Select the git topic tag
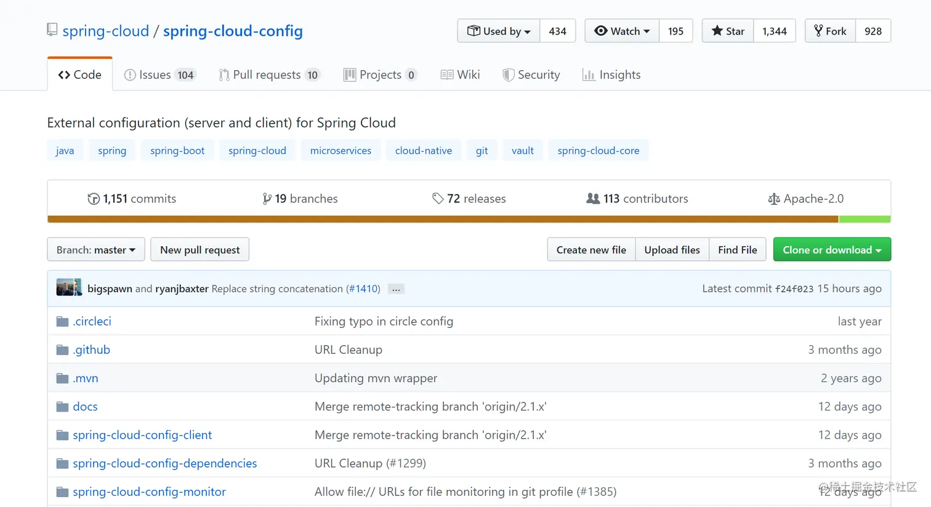Viewport: 931px width, 507px height. tap(482, 151)
